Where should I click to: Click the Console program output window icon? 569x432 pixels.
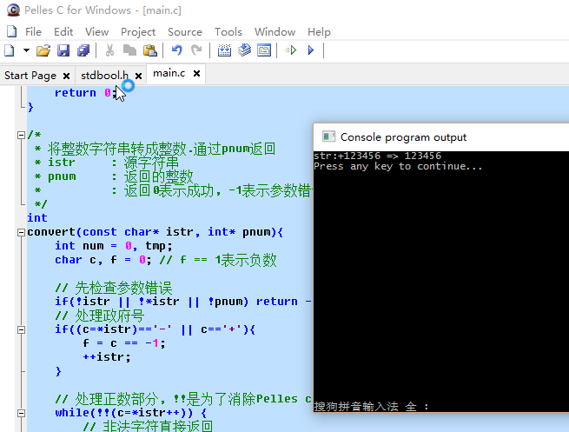pos(328,136)
